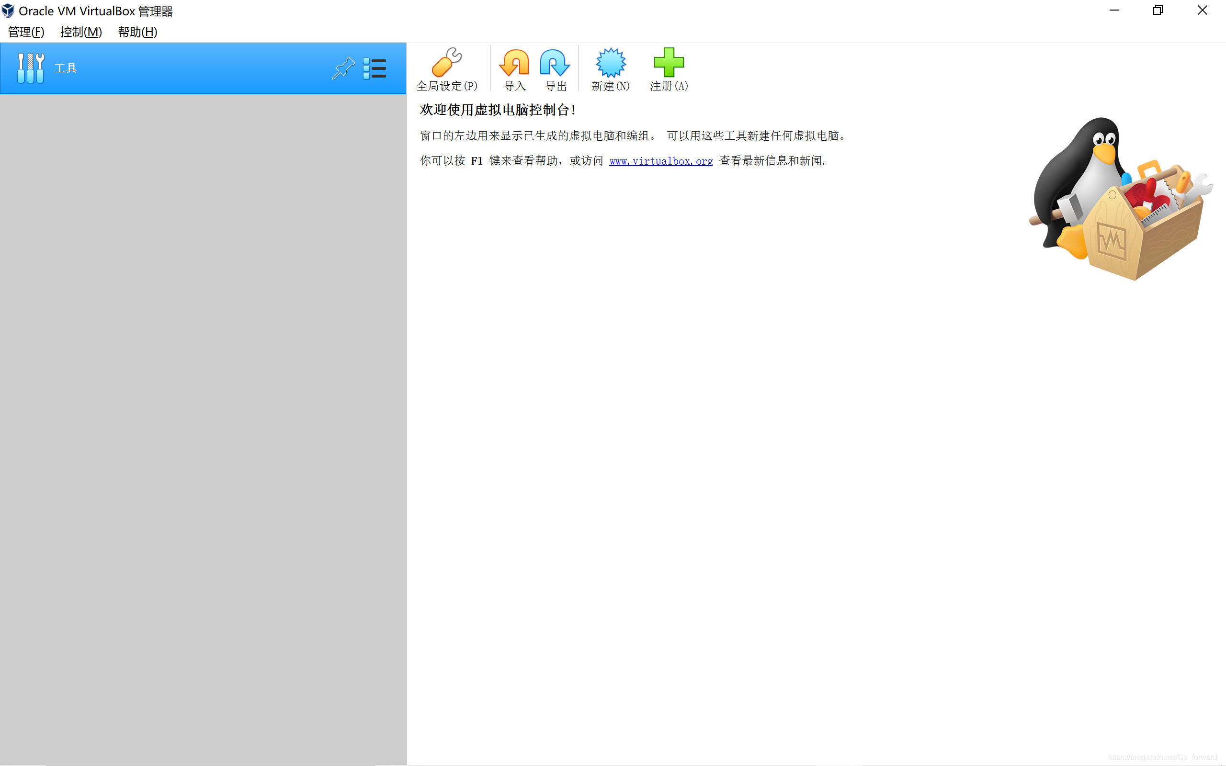Screen dimensions: 1226x766
Task: Click the Import (导入) arrow icon
Action: pyautogui.click(x=514, y=62)
